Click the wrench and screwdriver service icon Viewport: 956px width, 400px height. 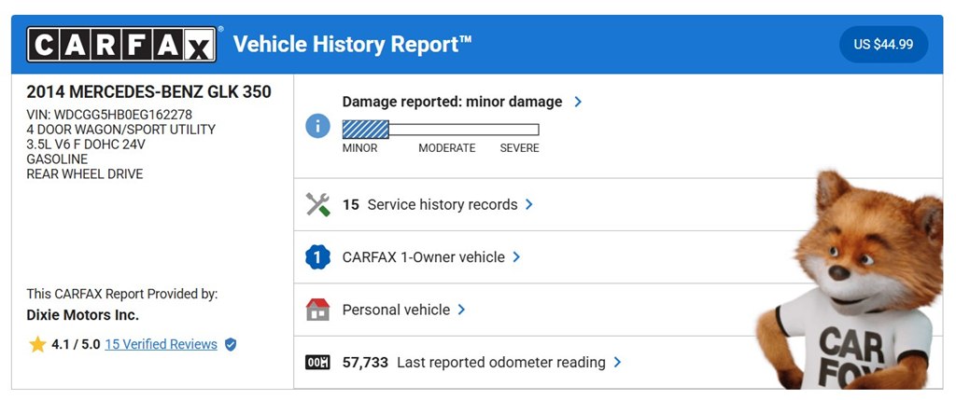click(317, 204)
